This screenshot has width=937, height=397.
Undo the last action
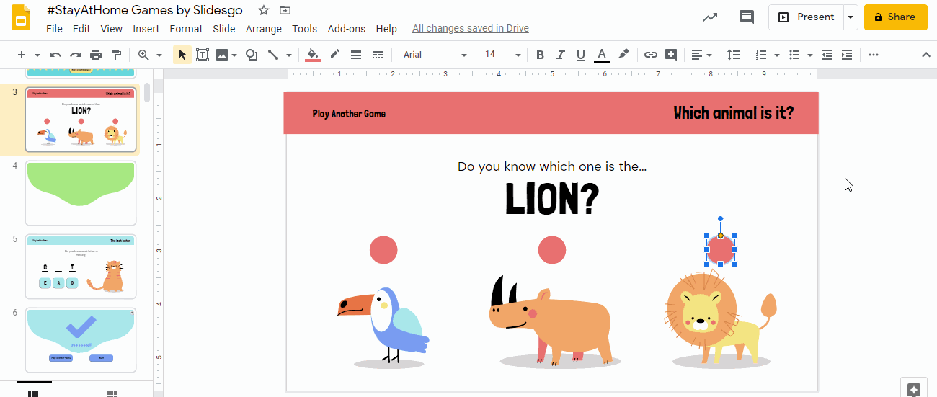55,55
